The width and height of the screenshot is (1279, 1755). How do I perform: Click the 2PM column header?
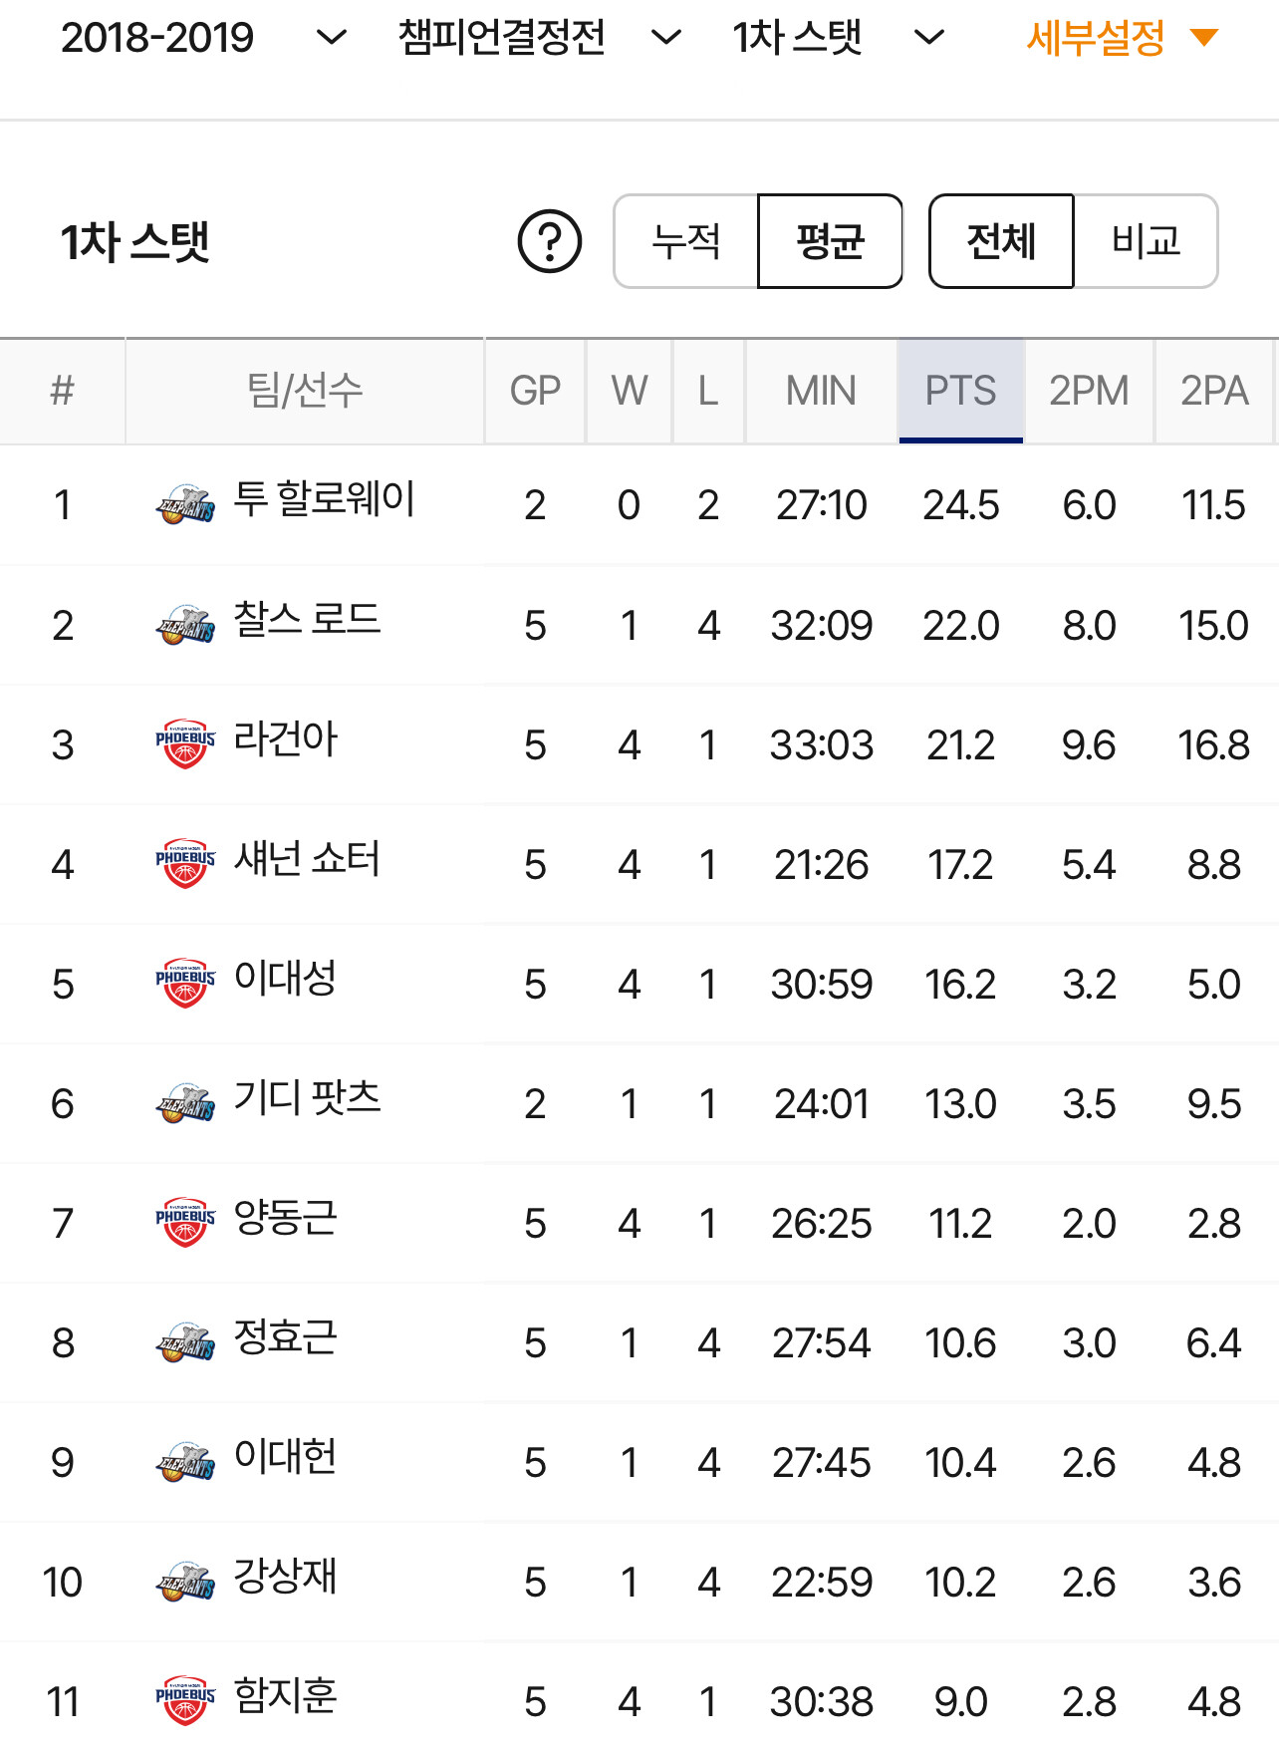1089,391
